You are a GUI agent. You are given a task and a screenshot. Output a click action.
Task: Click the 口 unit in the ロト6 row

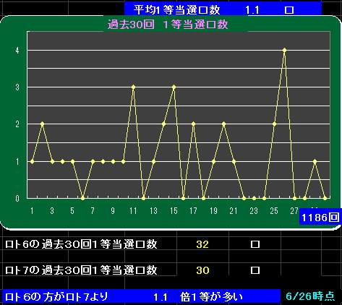click(x=255, y=244)
